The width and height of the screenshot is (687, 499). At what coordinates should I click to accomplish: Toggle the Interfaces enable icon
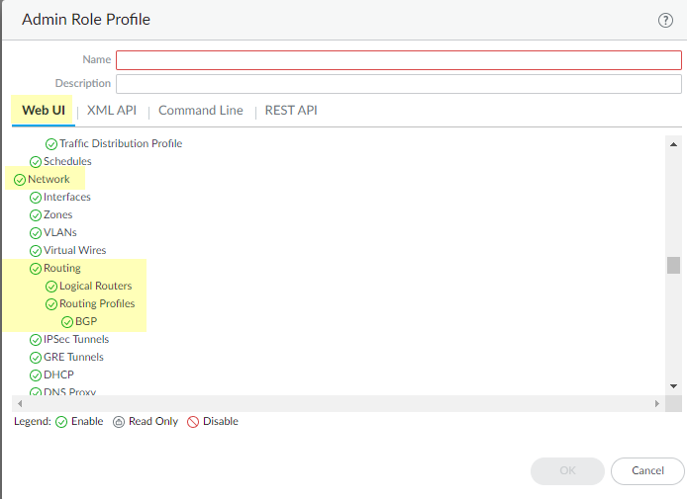[x=36, y=198]
